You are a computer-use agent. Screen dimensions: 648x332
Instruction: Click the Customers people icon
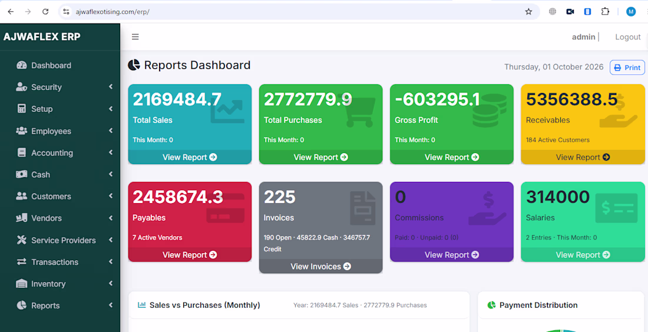point(21,196)
